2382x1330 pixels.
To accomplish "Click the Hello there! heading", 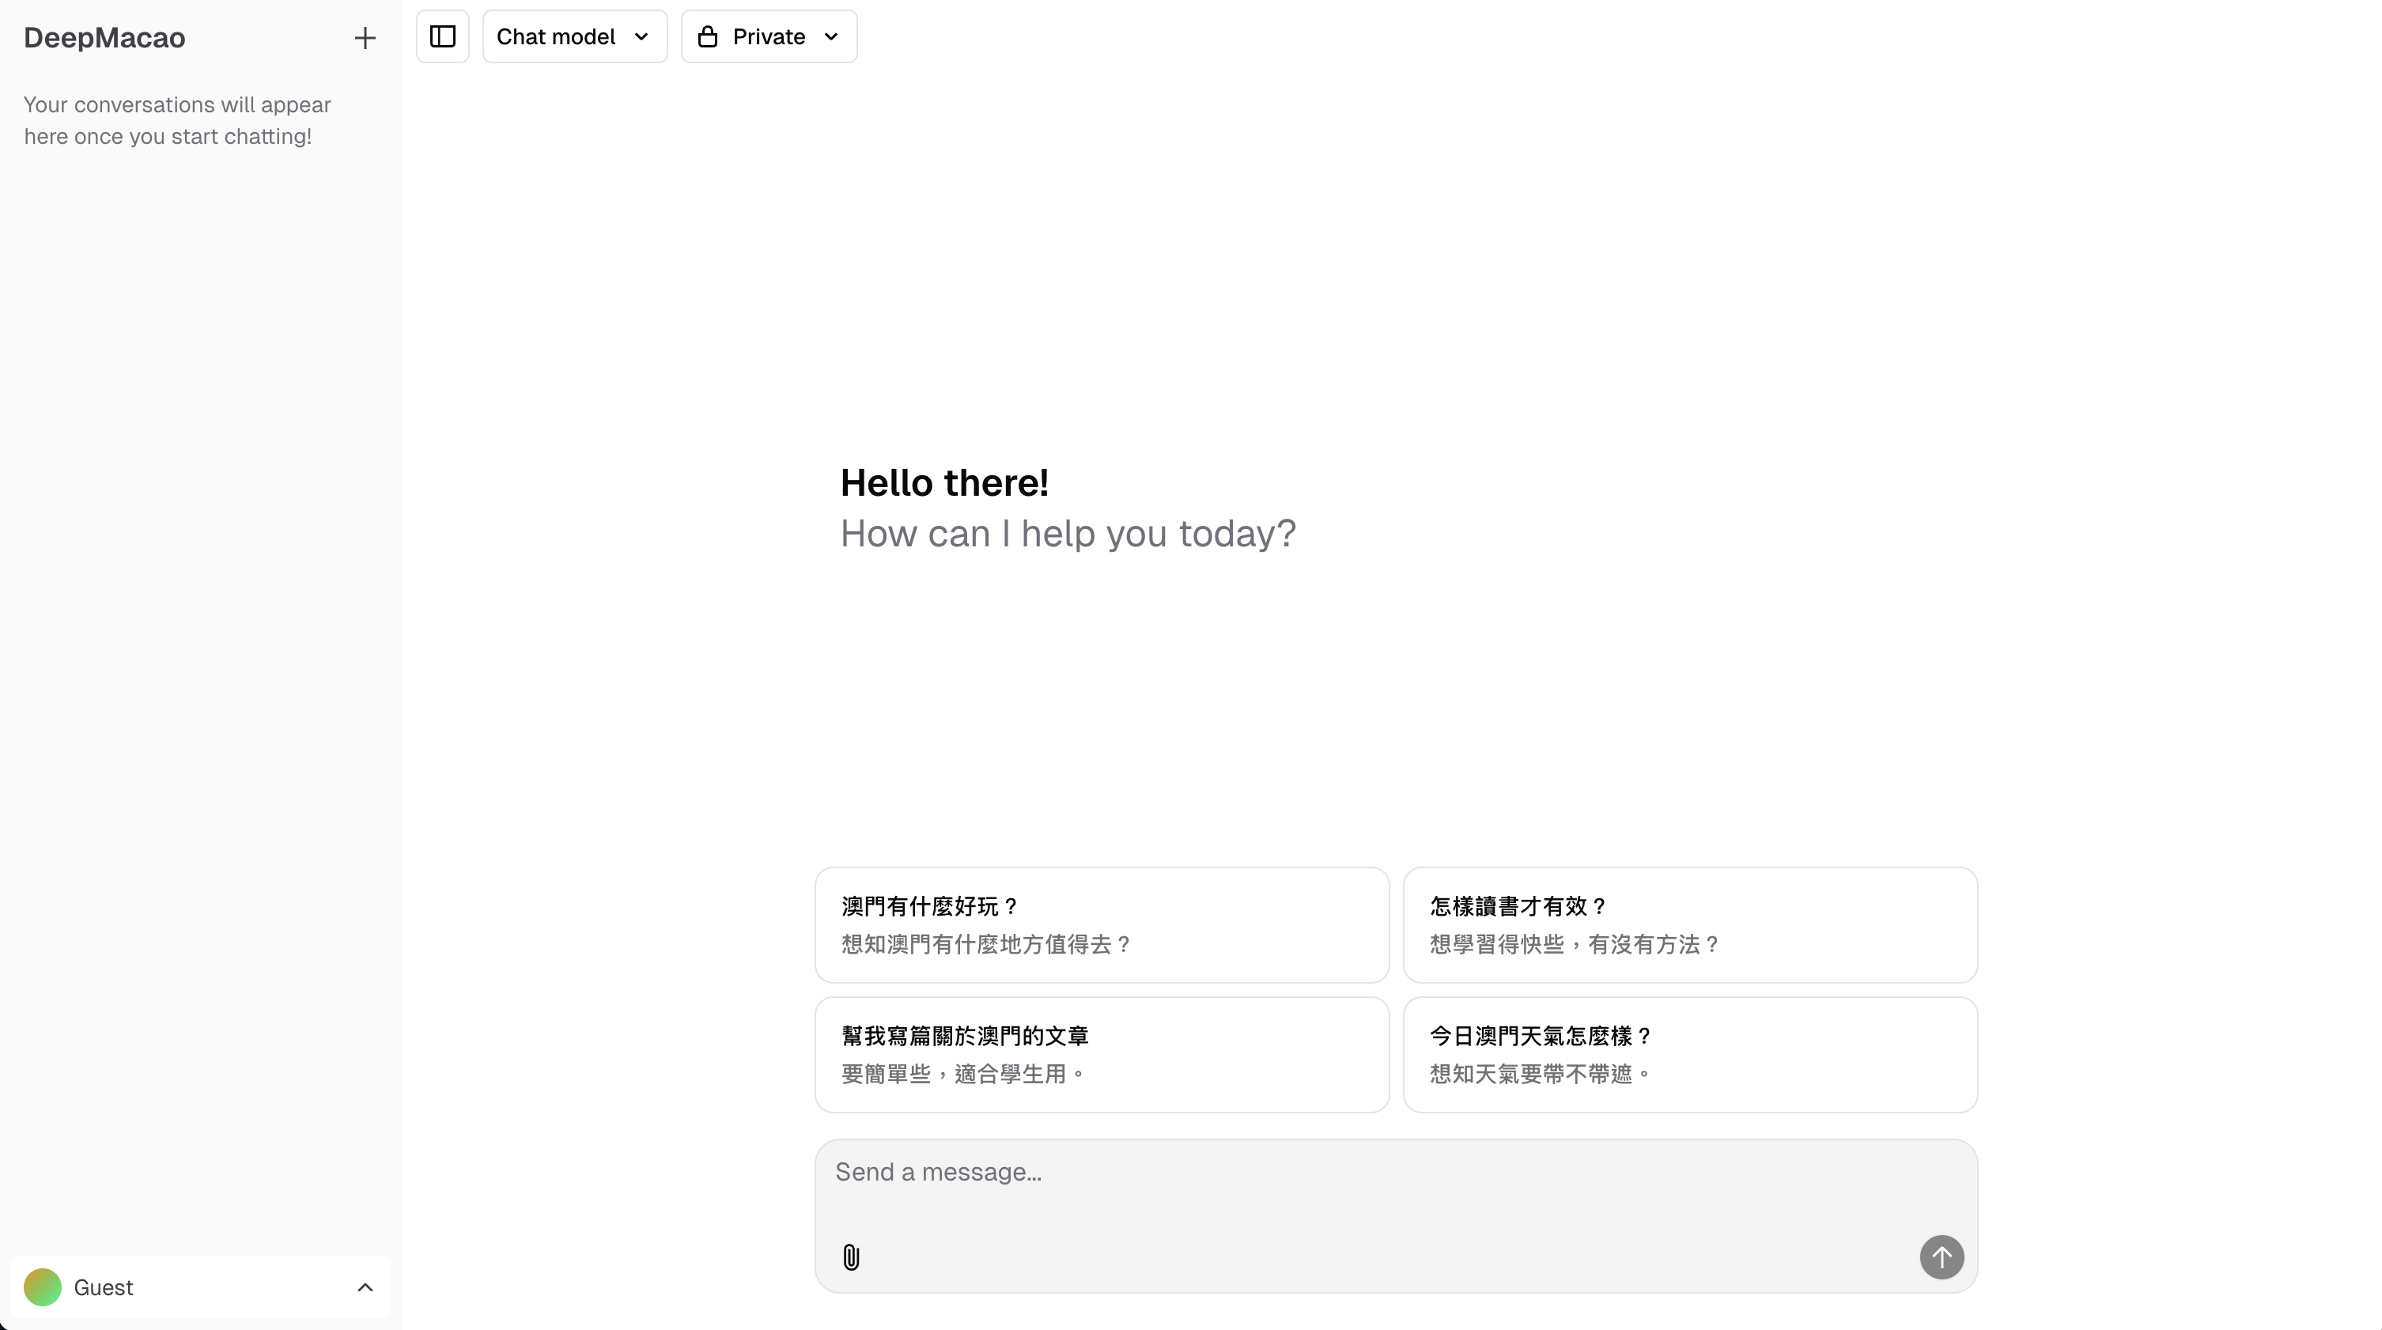I will (x=944, y=482).
